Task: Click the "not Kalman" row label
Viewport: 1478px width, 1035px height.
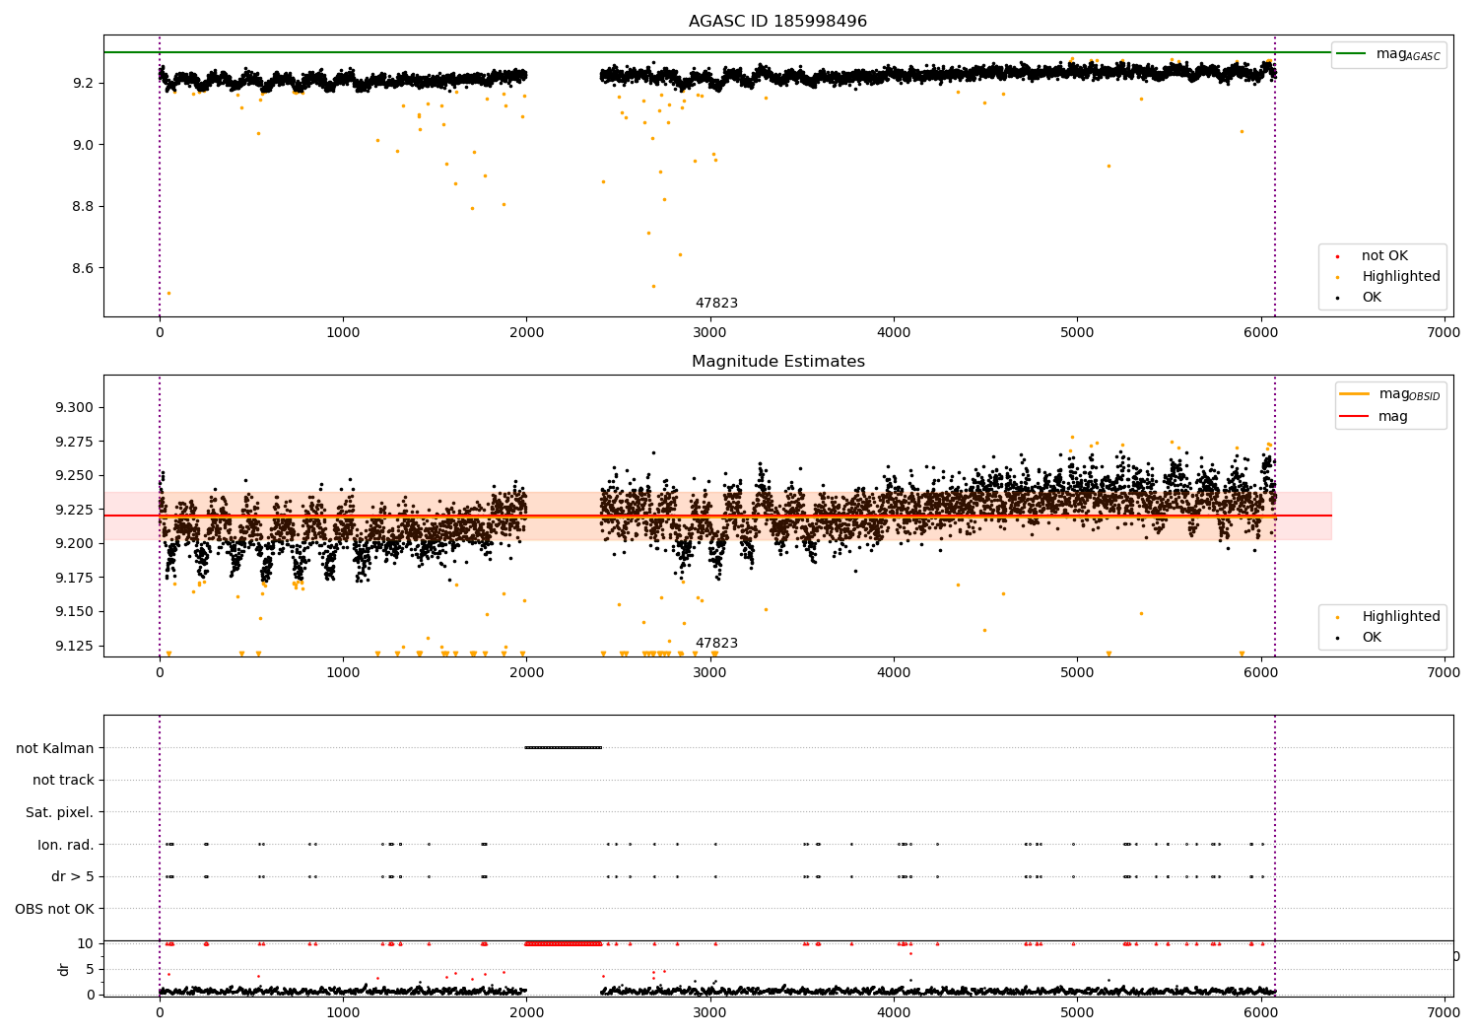Action: point(55,748)
